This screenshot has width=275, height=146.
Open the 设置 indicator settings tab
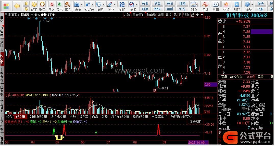coord(9,117)
